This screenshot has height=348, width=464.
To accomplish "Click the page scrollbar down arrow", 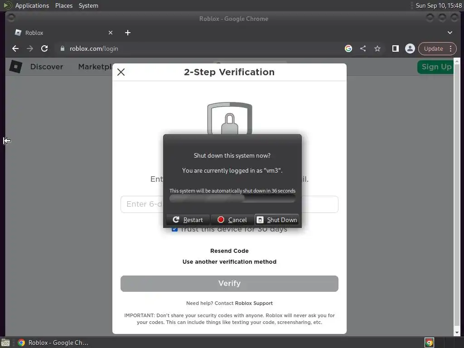I will 457,333.
